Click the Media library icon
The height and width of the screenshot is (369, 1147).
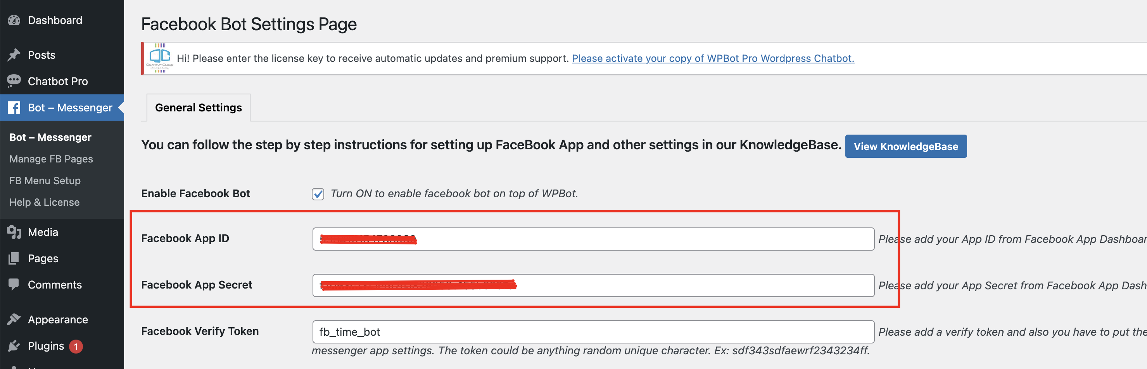(14, 232)
